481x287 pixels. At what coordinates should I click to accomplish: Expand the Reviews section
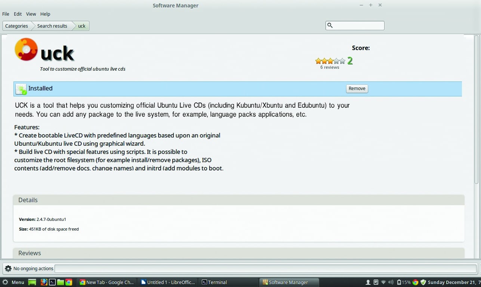[29, 253]
